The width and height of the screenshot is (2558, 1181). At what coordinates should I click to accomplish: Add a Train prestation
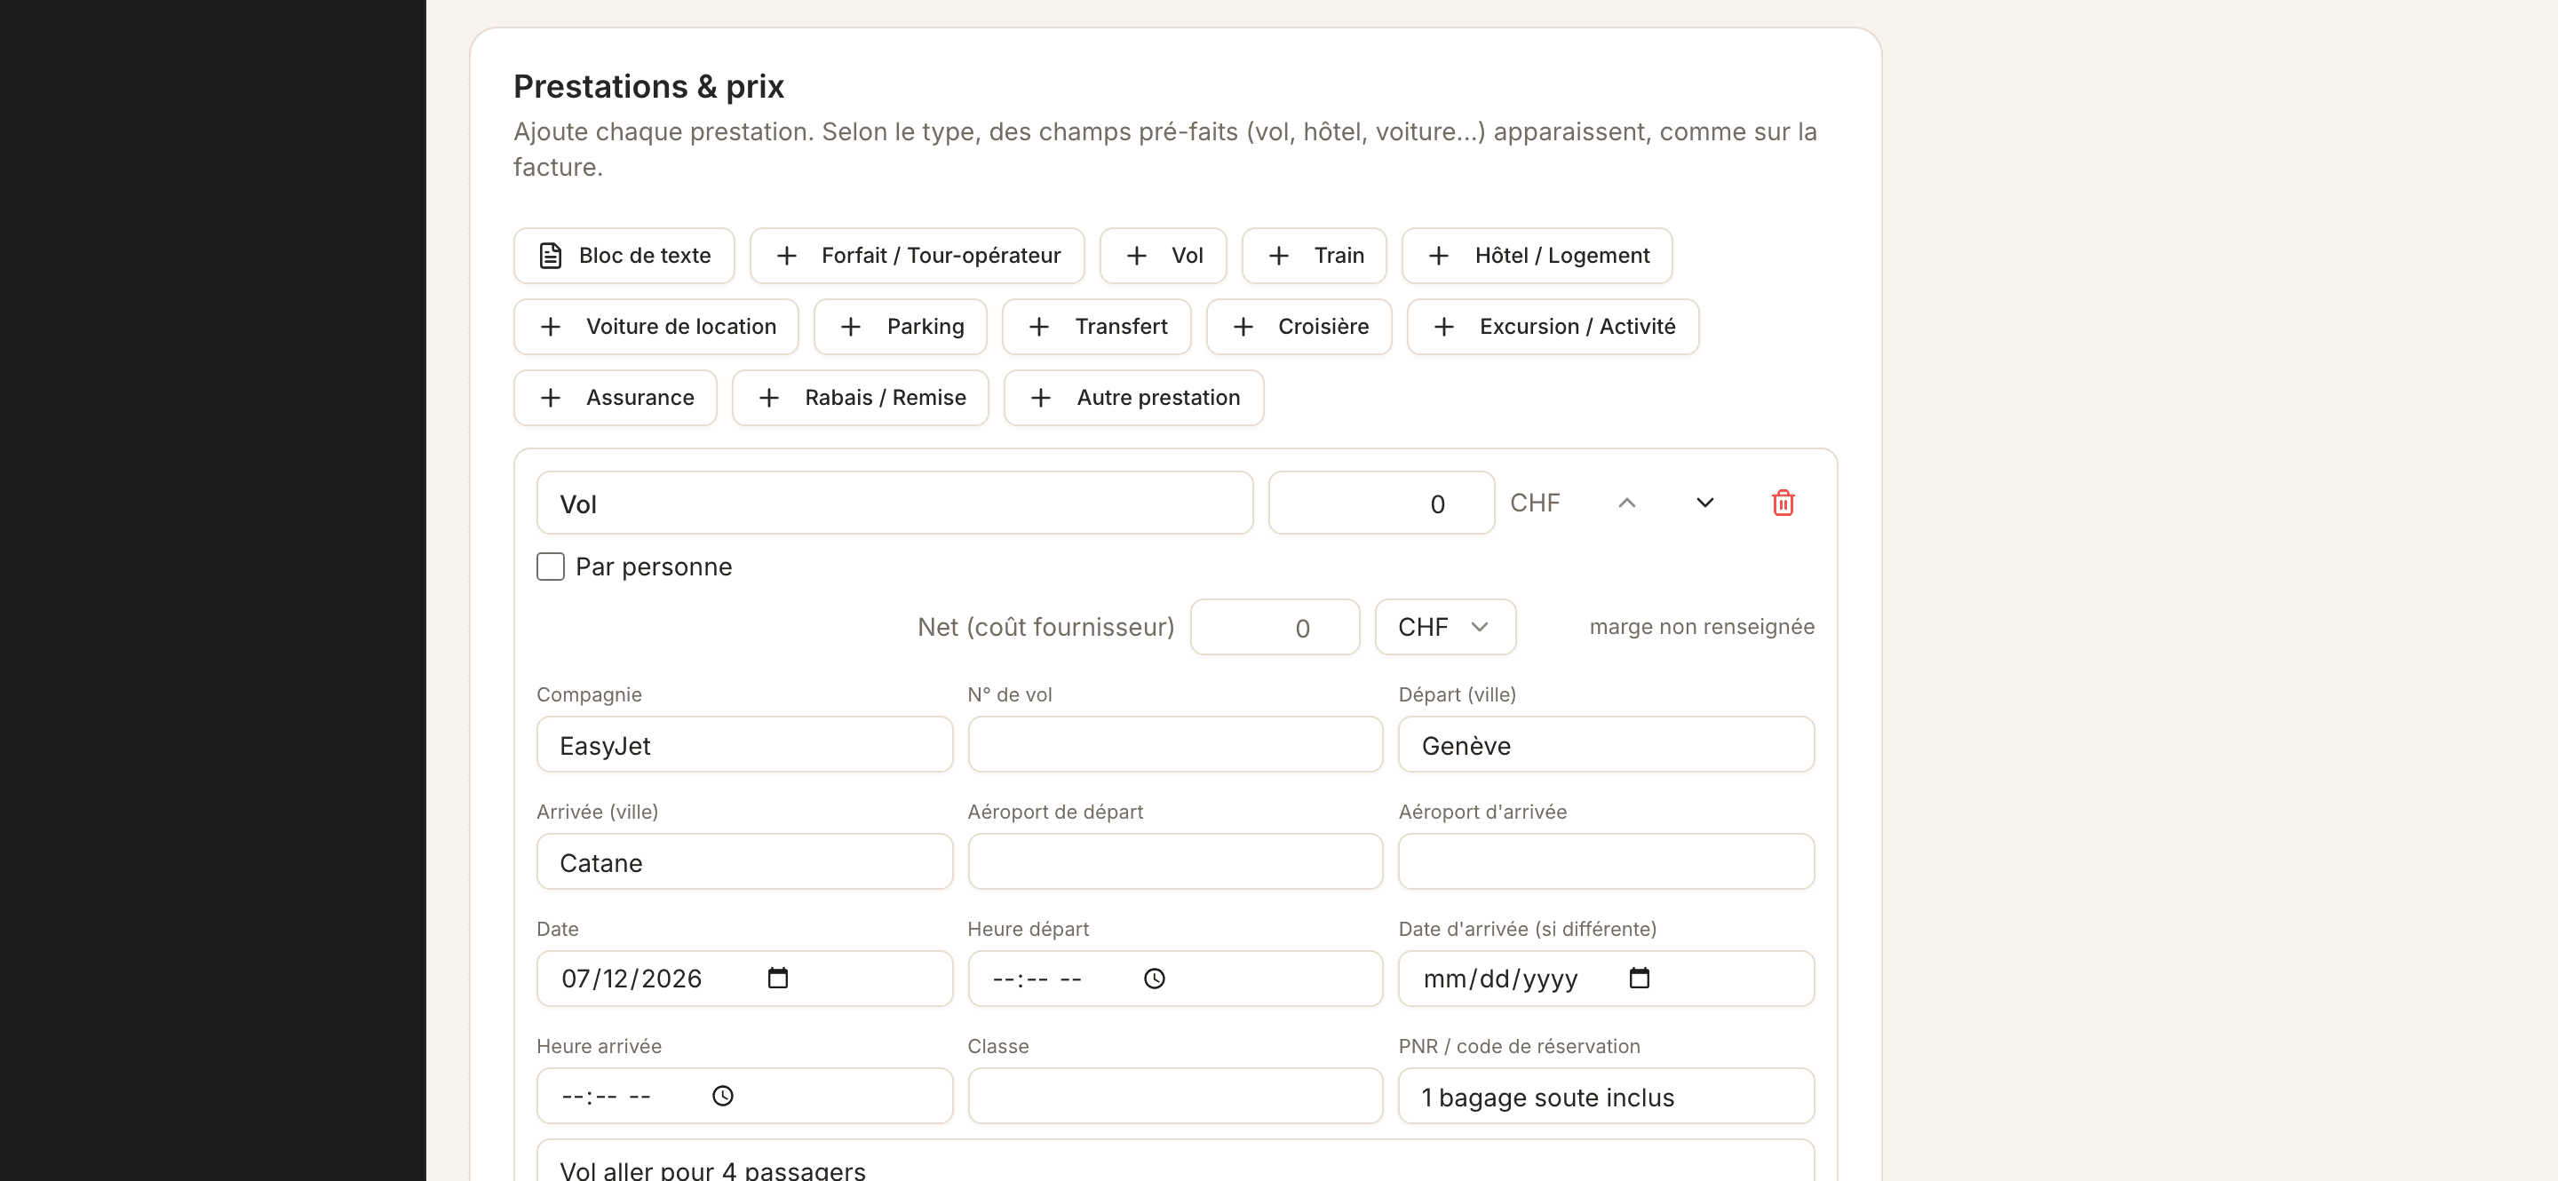tap(1314, 256)
